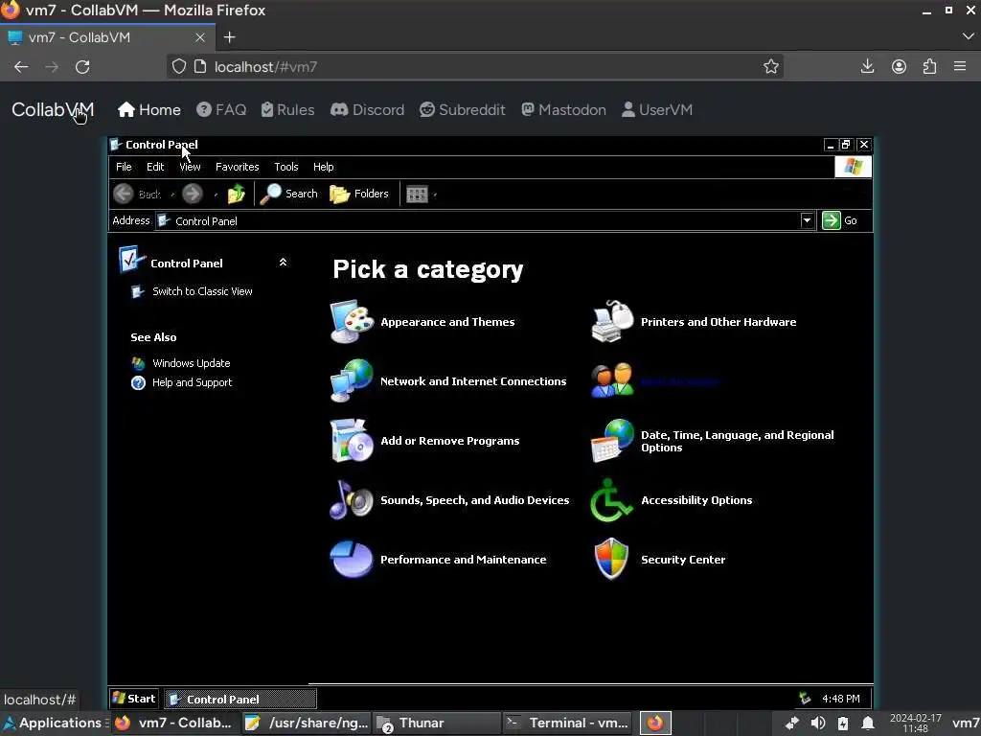This screenshot has height=736, width=981.
Task: Toggle the Folders pane button
Action: [359, 194]
